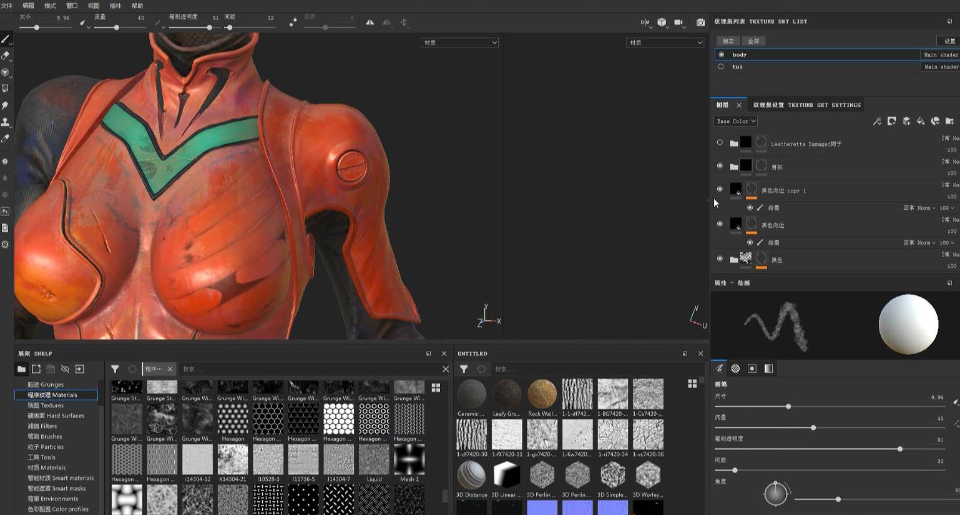Click the magic wand add effect icon
The image size is (960, 515).
click(x=877, y=121)
